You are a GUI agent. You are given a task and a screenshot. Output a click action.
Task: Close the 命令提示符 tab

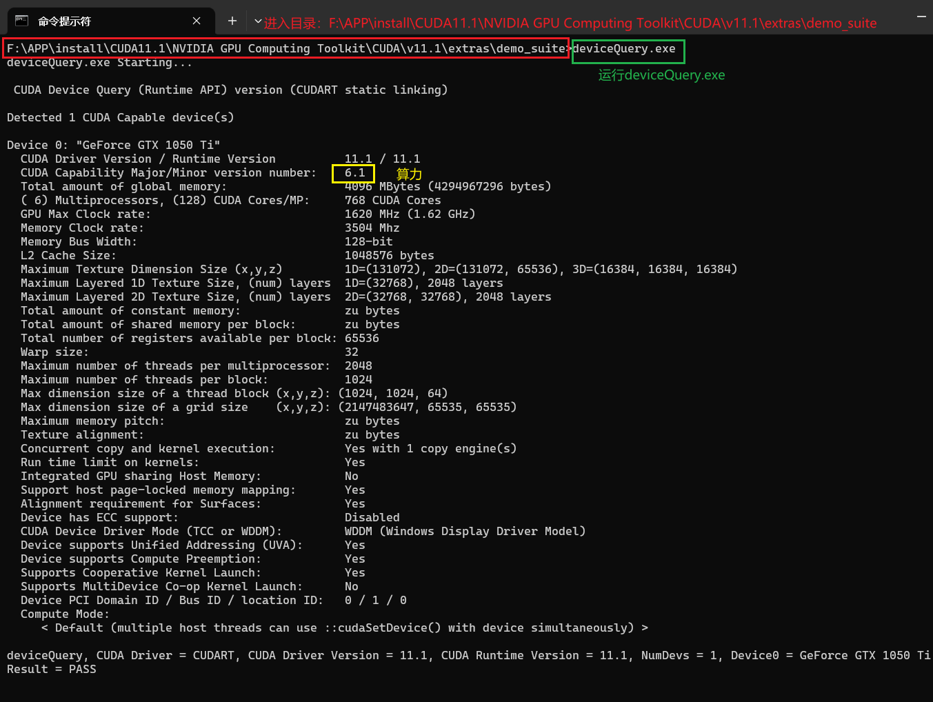(x=197, y=21)
